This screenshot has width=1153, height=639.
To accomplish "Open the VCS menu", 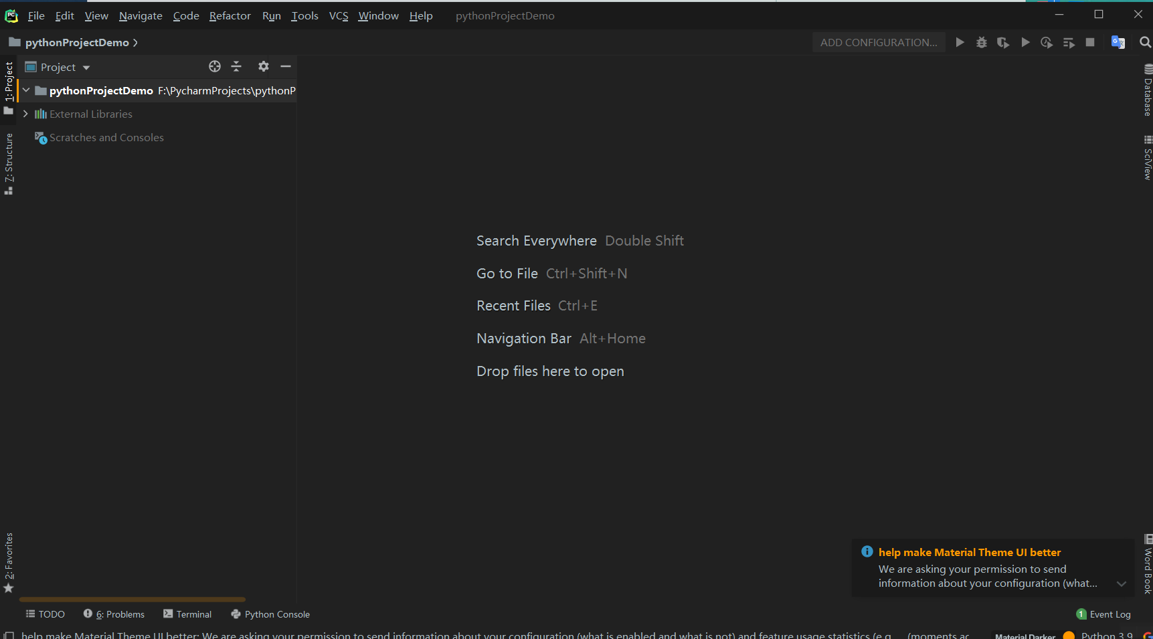I will coord(339,15).
